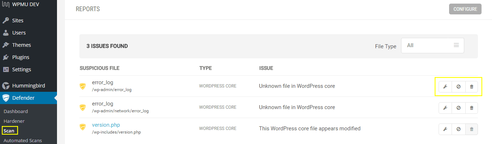The width and height of the screenshot is (492, 144).
Task: Ignore the version.php issue
Action: pyautogui.click(x=458, y=129)
